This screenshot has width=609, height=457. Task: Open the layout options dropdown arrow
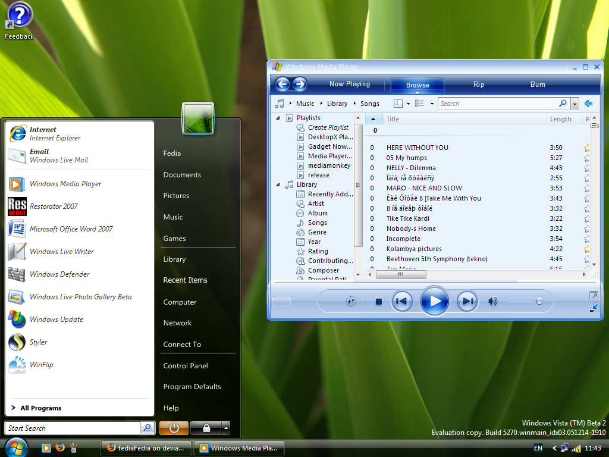pos(408,104)
